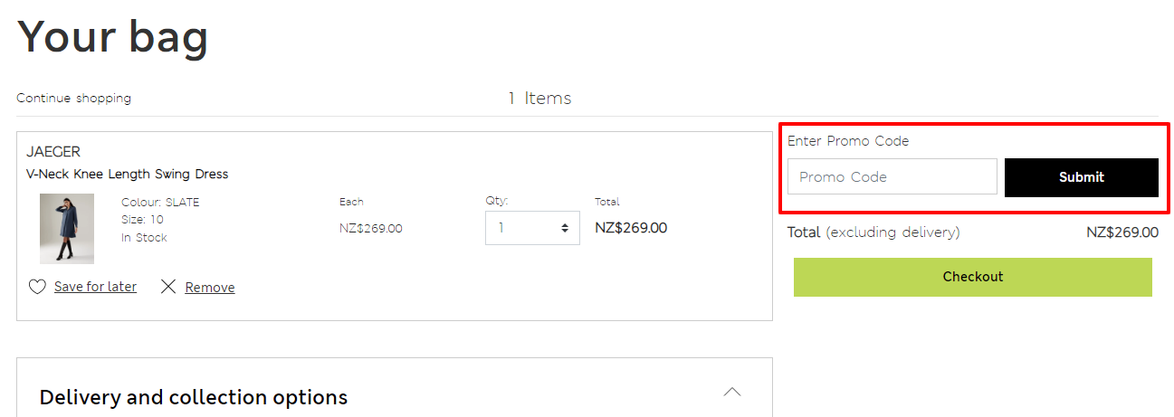Screen dimensions: 1174x417
Task: Collapse the Delivery and collection options chevron
Action: pos(732,392)
